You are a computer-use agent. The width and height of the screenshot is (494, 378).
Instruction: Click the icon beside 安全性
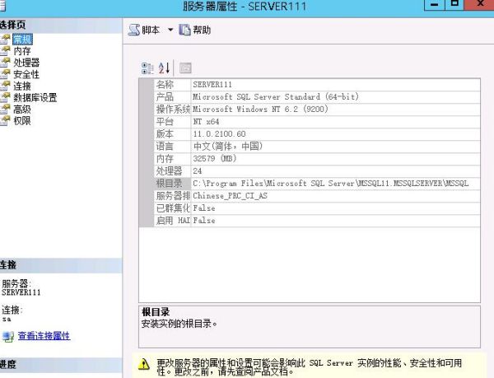[5, 74]
